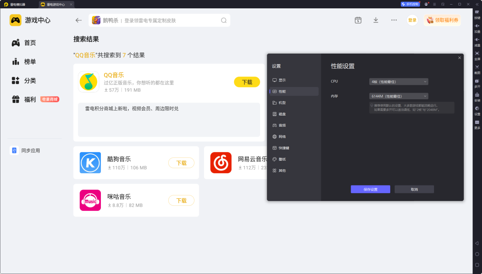Click the 全屏 fullscreen icon
The image size is (482, 274).
point(477,53)
